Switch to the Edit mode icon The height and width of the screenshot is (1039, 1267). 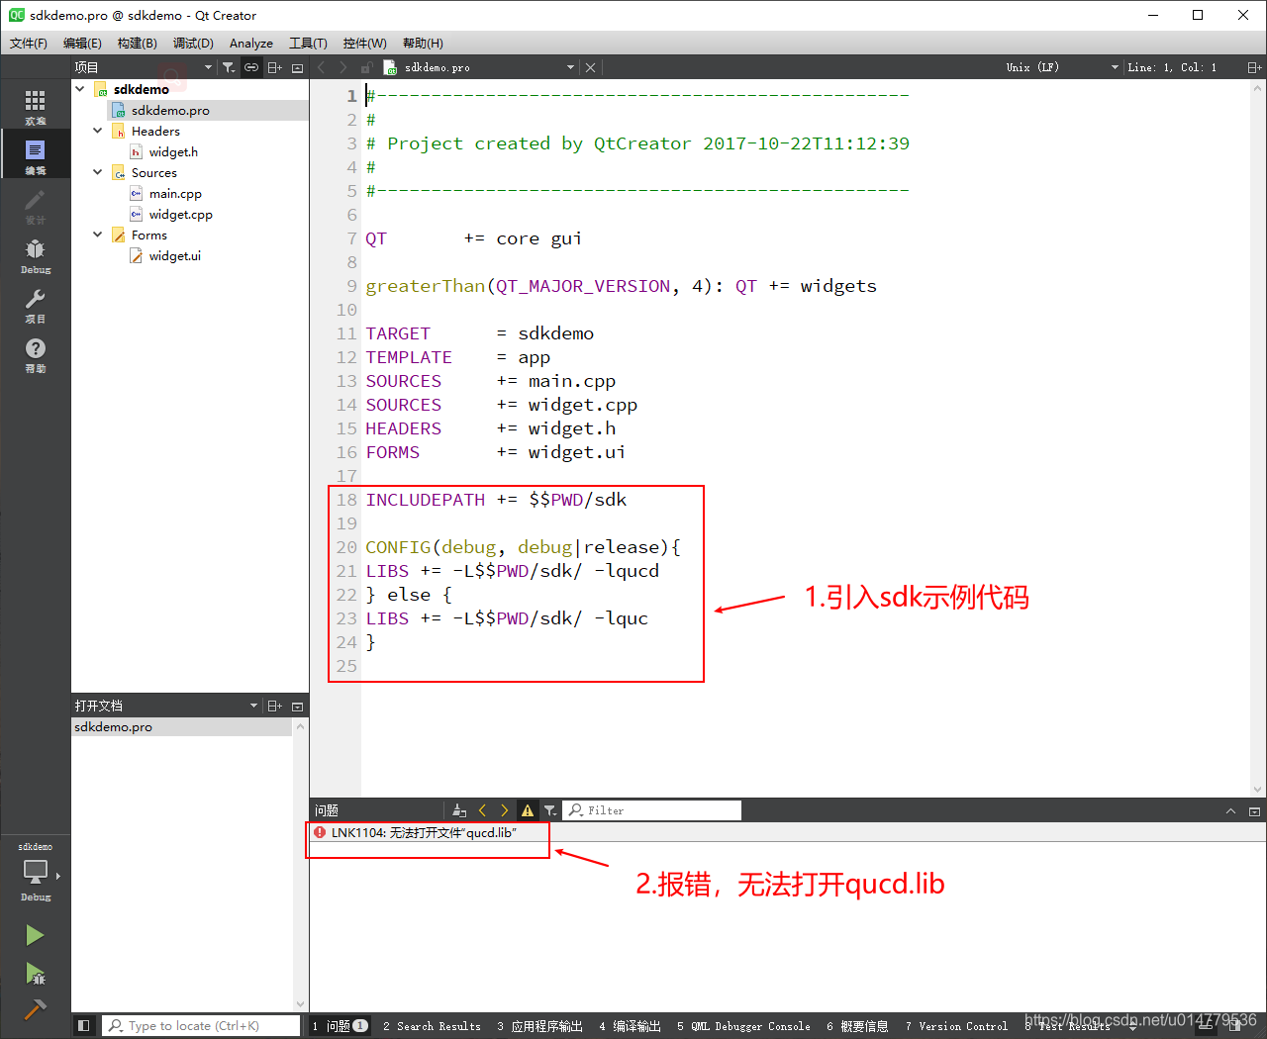[35, 150]
